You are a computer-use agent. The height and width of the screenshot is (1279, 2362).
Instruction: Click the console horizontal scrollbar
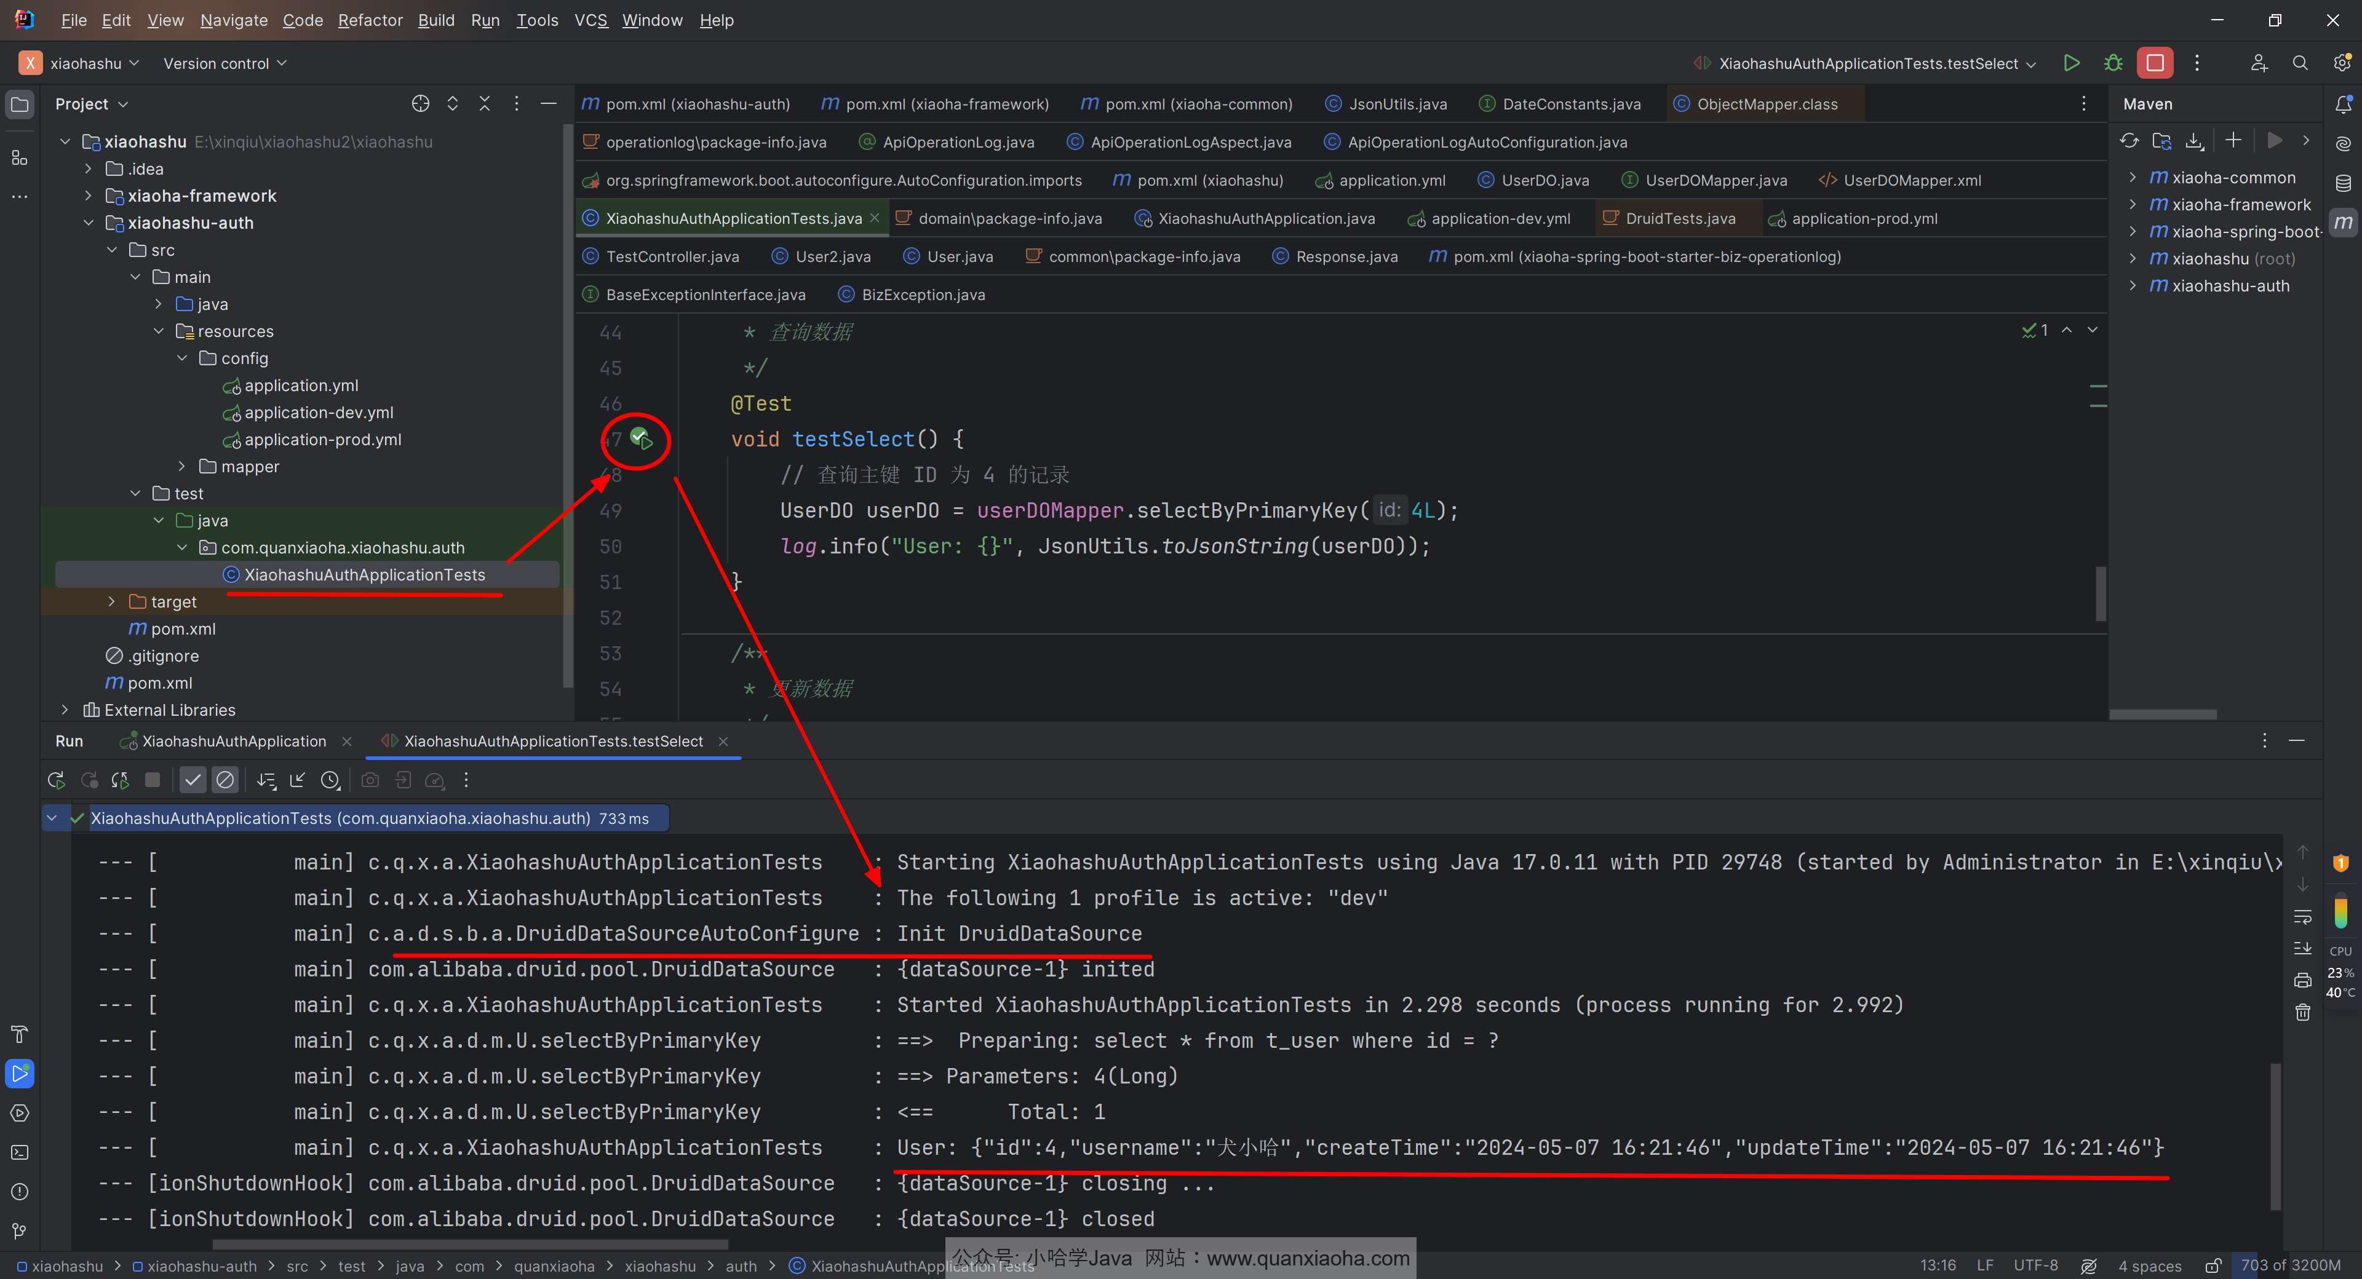point(469,1244)
